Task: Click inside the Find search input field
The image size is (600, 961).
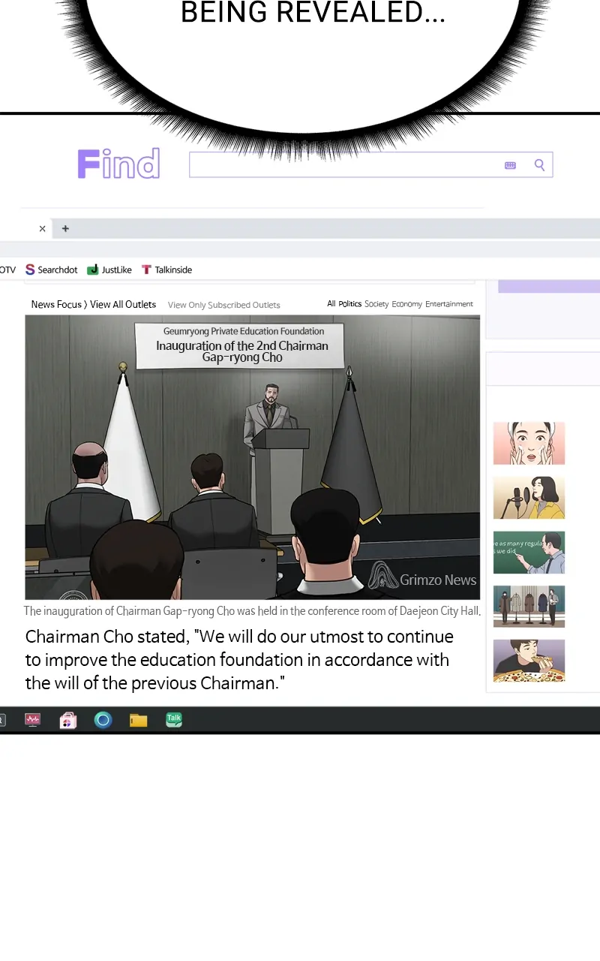Action: 345,165
